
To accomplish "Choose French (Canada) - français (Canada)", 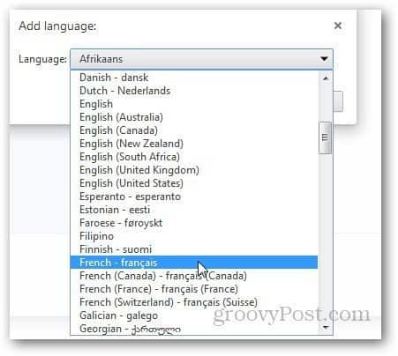I will (194, 276).
